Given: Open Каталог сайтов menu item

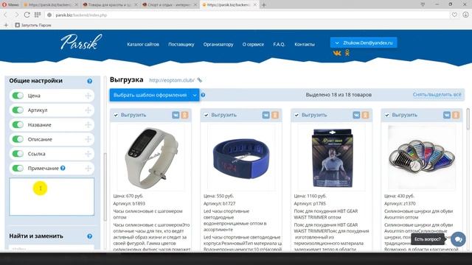Looking at the screenshot, I should [x=143, y=44].
